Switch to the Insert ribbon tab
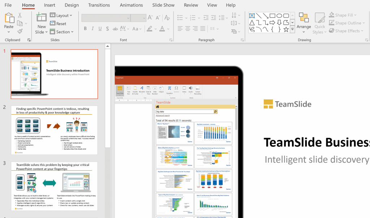Screen dimensions: 370x218 pos(50,5)
